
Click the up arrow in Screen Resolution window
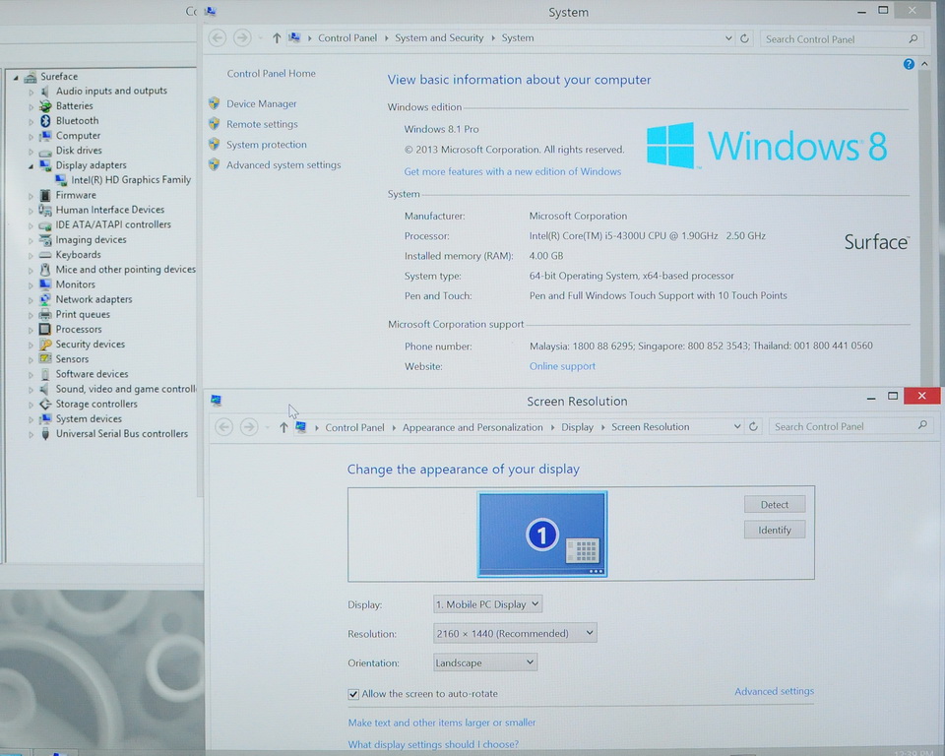click(283, 427)
